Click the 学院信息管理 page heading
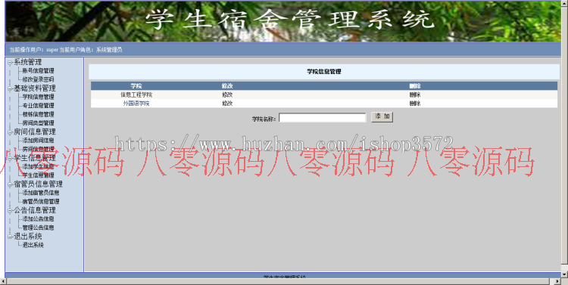Screen dimensions: 568x285 324,72
